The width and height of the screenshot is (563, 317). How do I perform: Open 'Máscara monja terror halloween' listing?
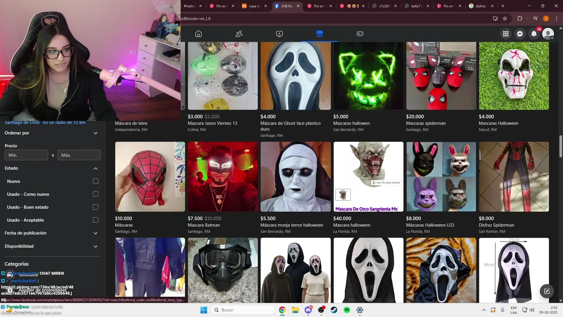point(292,225)
